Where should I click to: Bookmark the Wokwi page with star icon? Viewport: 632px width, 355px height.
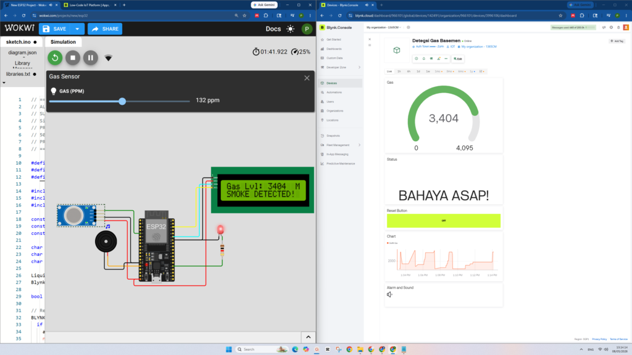(244, 15)
